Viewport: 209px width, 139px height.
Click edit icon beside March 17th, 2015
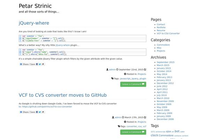(145, 117)
